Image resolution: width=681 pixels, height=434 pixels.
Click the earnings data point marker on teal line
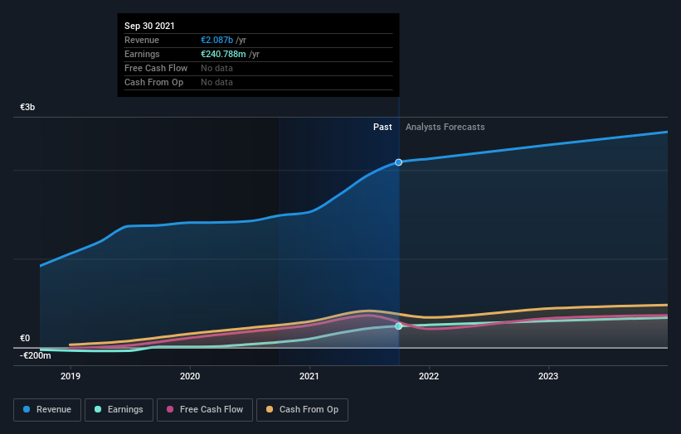click(399, 326)
